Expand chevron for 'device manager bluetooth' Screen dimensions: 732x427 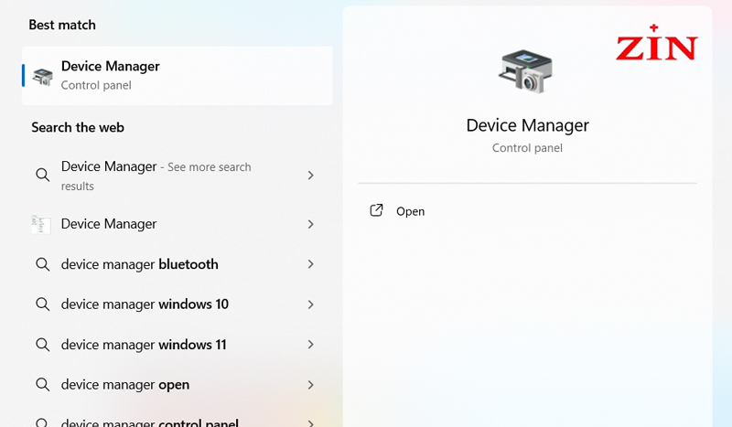pyautogui.click(x=310, y=264)
